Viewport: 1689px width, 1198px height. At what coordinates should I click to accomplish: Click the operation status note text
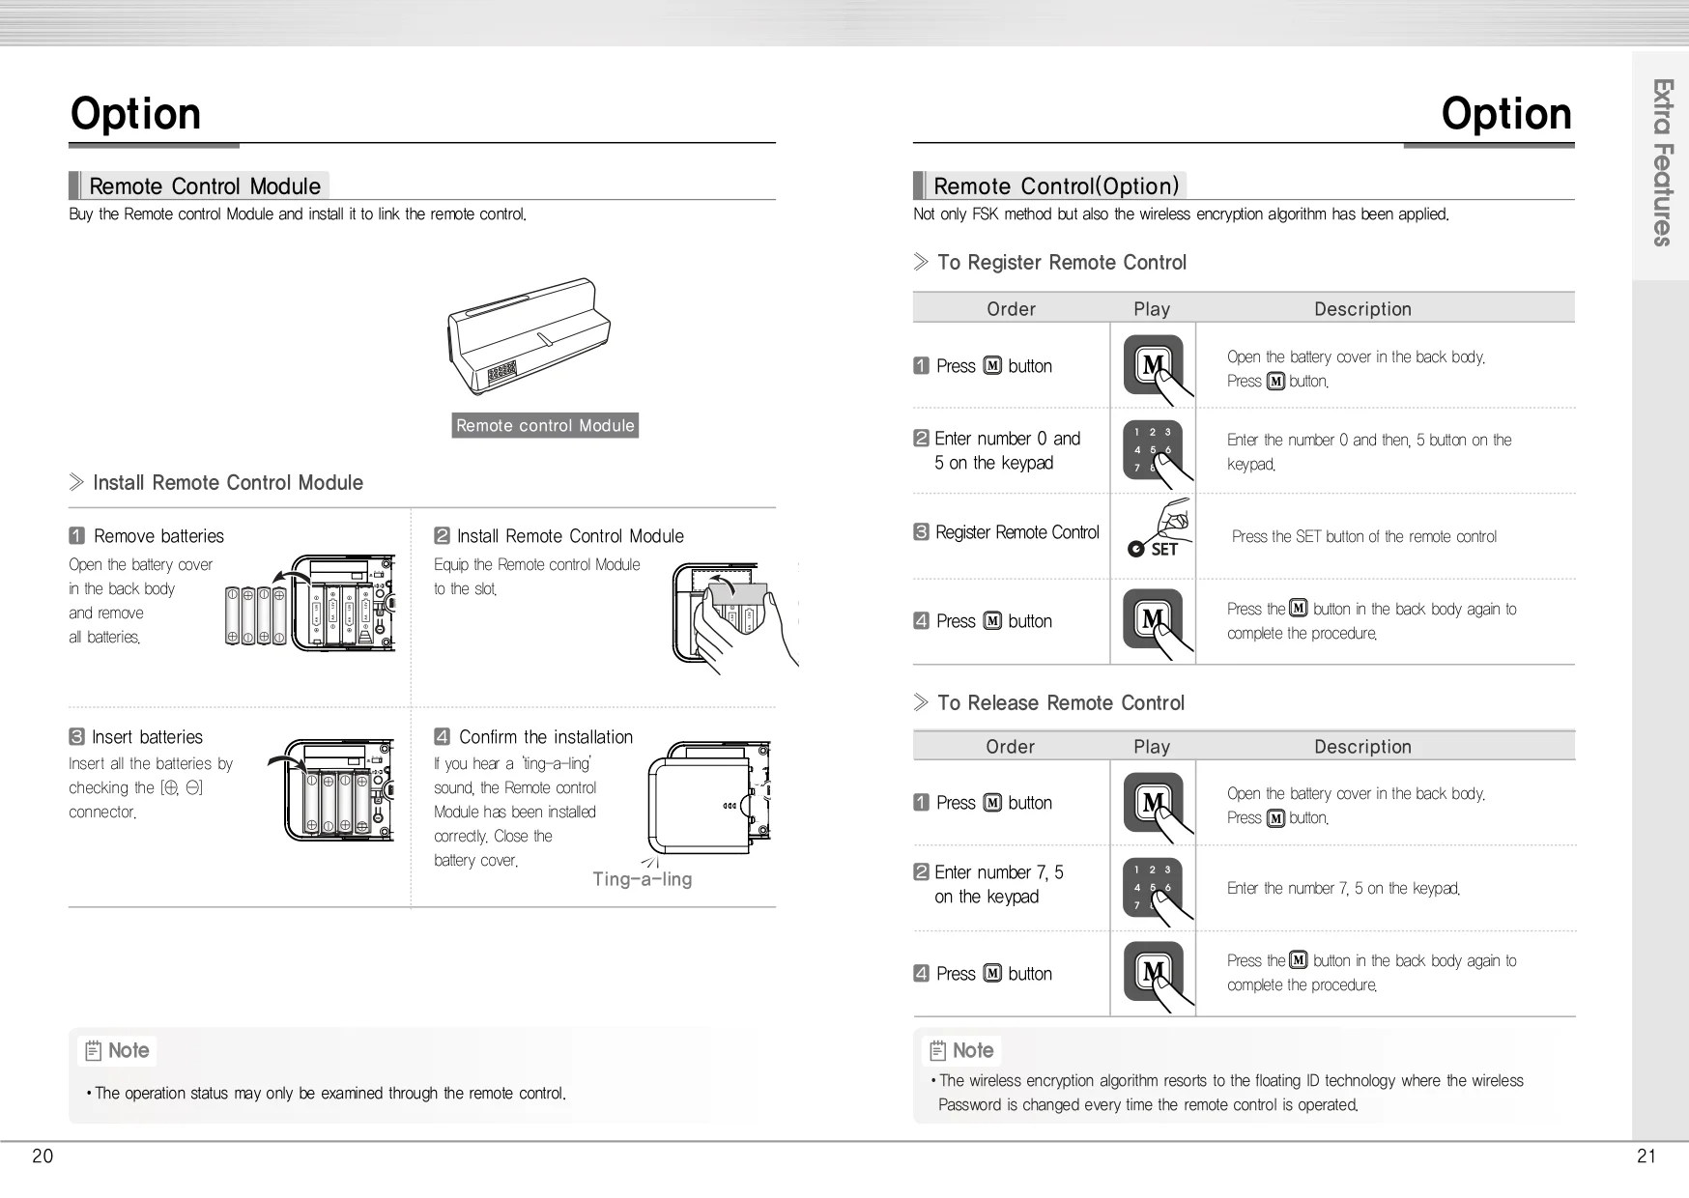coord(326,1094)
